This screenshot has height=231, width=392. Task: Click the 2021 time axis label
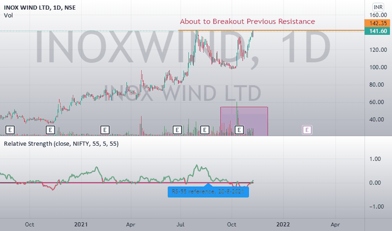[x=81, y=225]
